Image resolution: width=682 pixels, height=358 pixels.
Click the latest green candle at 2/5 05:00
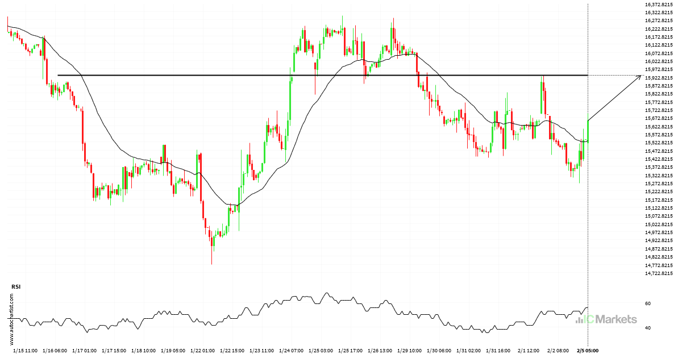tap(588, 131)
